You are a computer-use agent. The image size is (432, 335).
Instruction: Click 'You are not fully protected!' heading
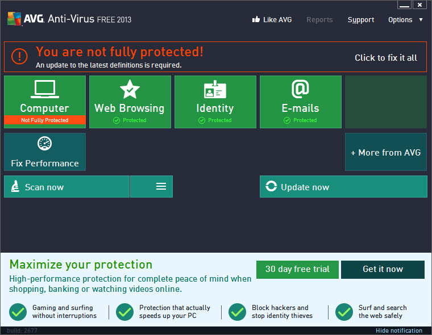pos(119,52)
